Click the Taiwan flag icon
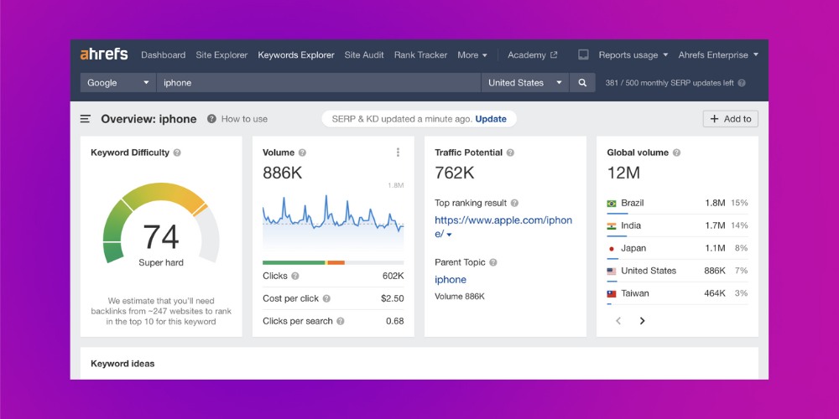Image resolution: width=839 pixels, height=419 pixels. 612,293
